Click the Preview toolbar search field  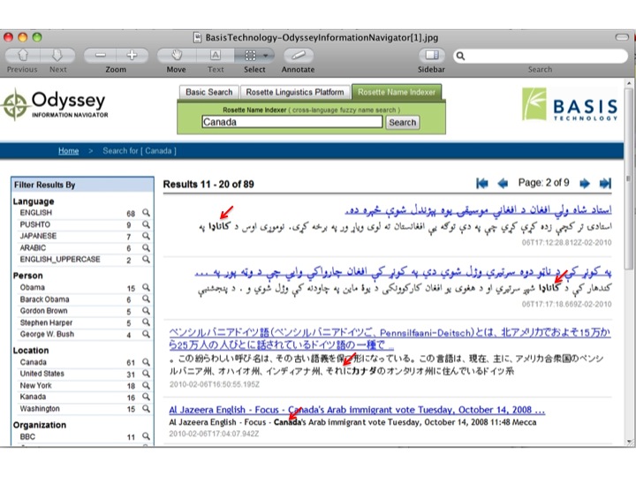(x=540, y=56)
